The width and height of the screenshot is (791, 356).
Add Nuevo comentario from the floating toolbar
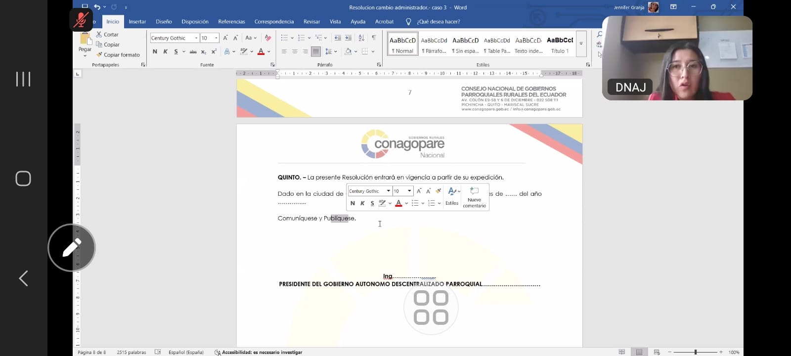474,197
